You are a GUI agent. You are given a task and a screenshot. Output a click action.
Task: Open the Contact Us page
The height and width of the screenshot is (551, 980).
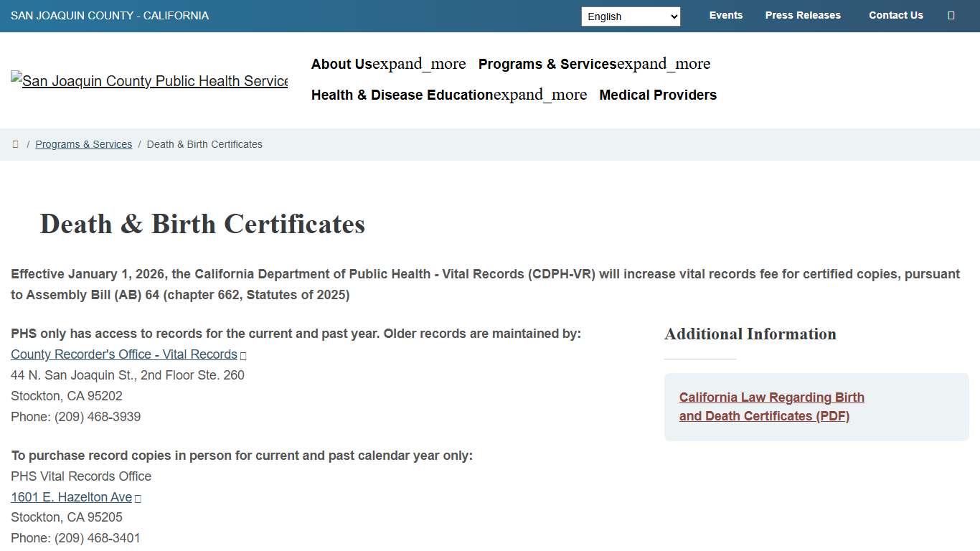tap(895, 15)
